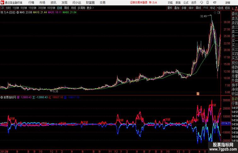238x153 pixels.
Task: Toggle the side panel icon at chart top-right
Action: pos(219,13)
